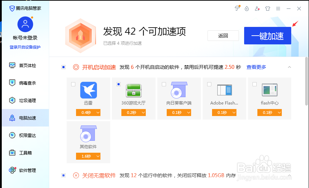Open the 向日葵客户端 0.1秒 dropdown
The image size is (309, 188).
pyautogui.click(x=179, y=113)
